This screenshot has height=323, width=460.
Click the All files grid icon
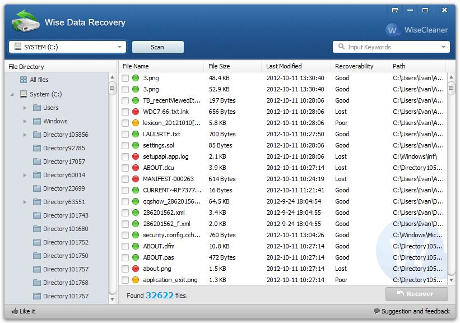pyautogui.click(x=24, y=80)
